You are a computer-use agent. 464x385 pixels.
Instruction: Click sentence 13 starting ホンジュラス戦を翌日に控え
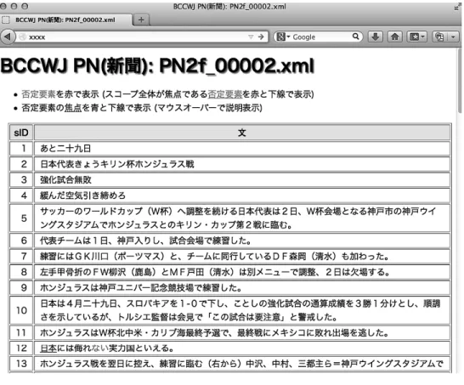pos(241,364)
